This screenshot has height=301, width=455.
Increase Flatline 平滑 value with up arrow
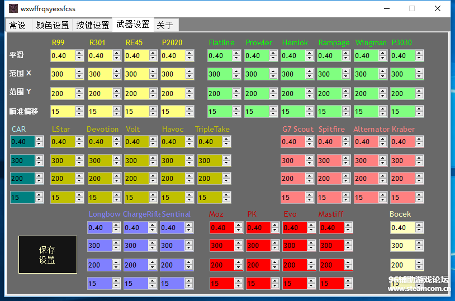click(x=236, y=53)
